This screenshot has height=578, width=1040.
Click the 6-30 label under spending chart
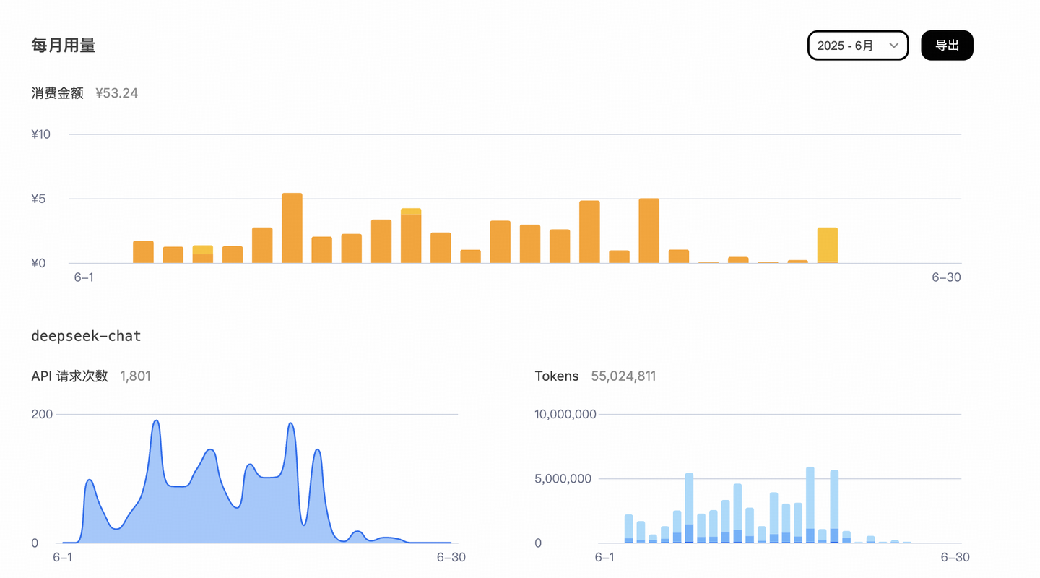coord(945,277)
